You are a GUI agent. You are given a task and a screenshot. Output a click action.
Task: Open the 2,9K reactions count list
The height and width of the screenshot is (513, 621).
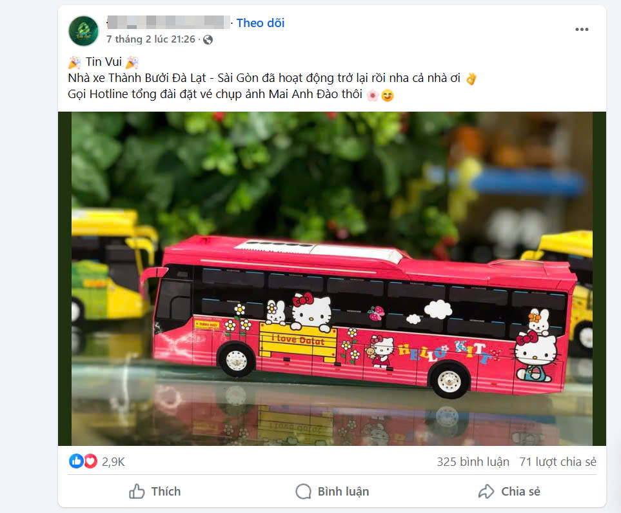pos(113,462)
